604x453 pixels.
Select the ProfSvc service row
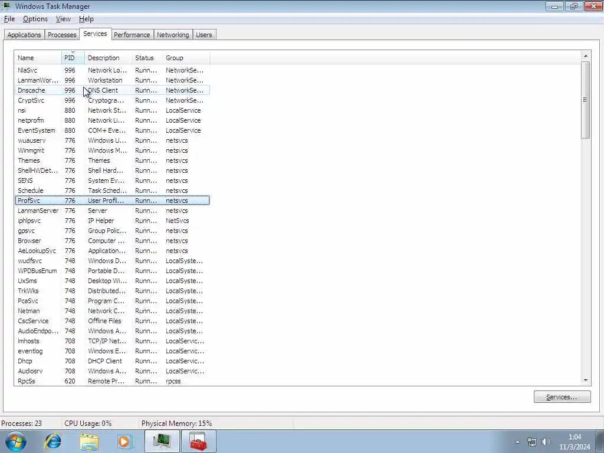(112, 201)
